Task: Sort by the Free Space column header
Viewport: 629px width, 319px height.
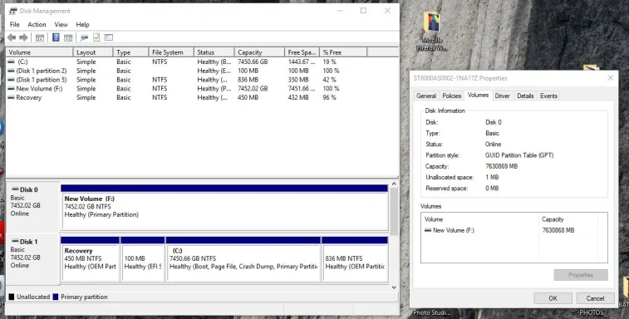Action: (302, 52)
